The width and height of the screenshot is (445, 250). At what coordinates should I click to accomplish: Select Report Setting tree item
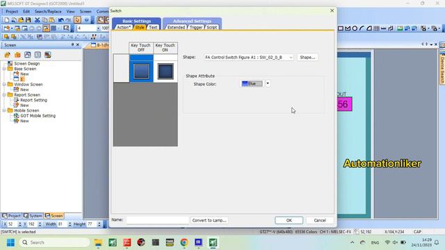tap(33, 100)
